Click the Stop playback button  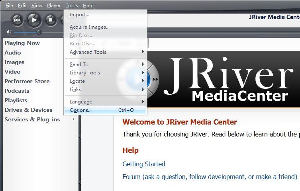(x=51, y=20)
